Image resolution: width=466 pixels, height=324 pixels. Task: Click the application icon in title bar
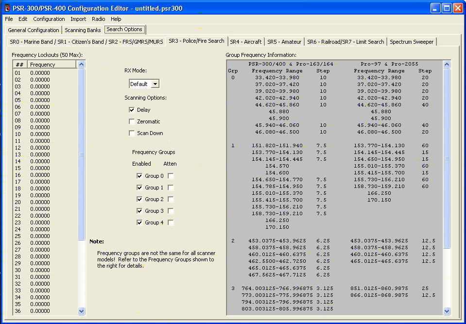[x=7, y=8]
